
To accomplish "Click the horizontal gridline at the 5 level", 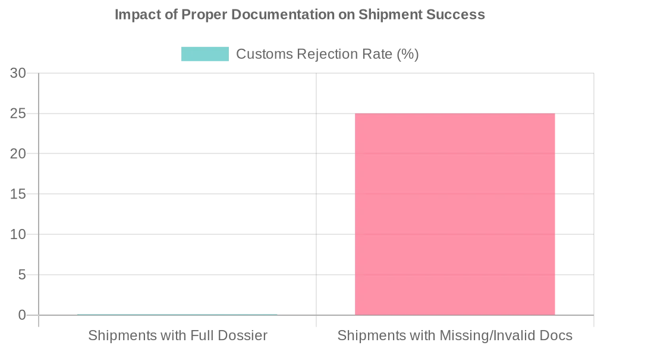I will coord(178,275).
